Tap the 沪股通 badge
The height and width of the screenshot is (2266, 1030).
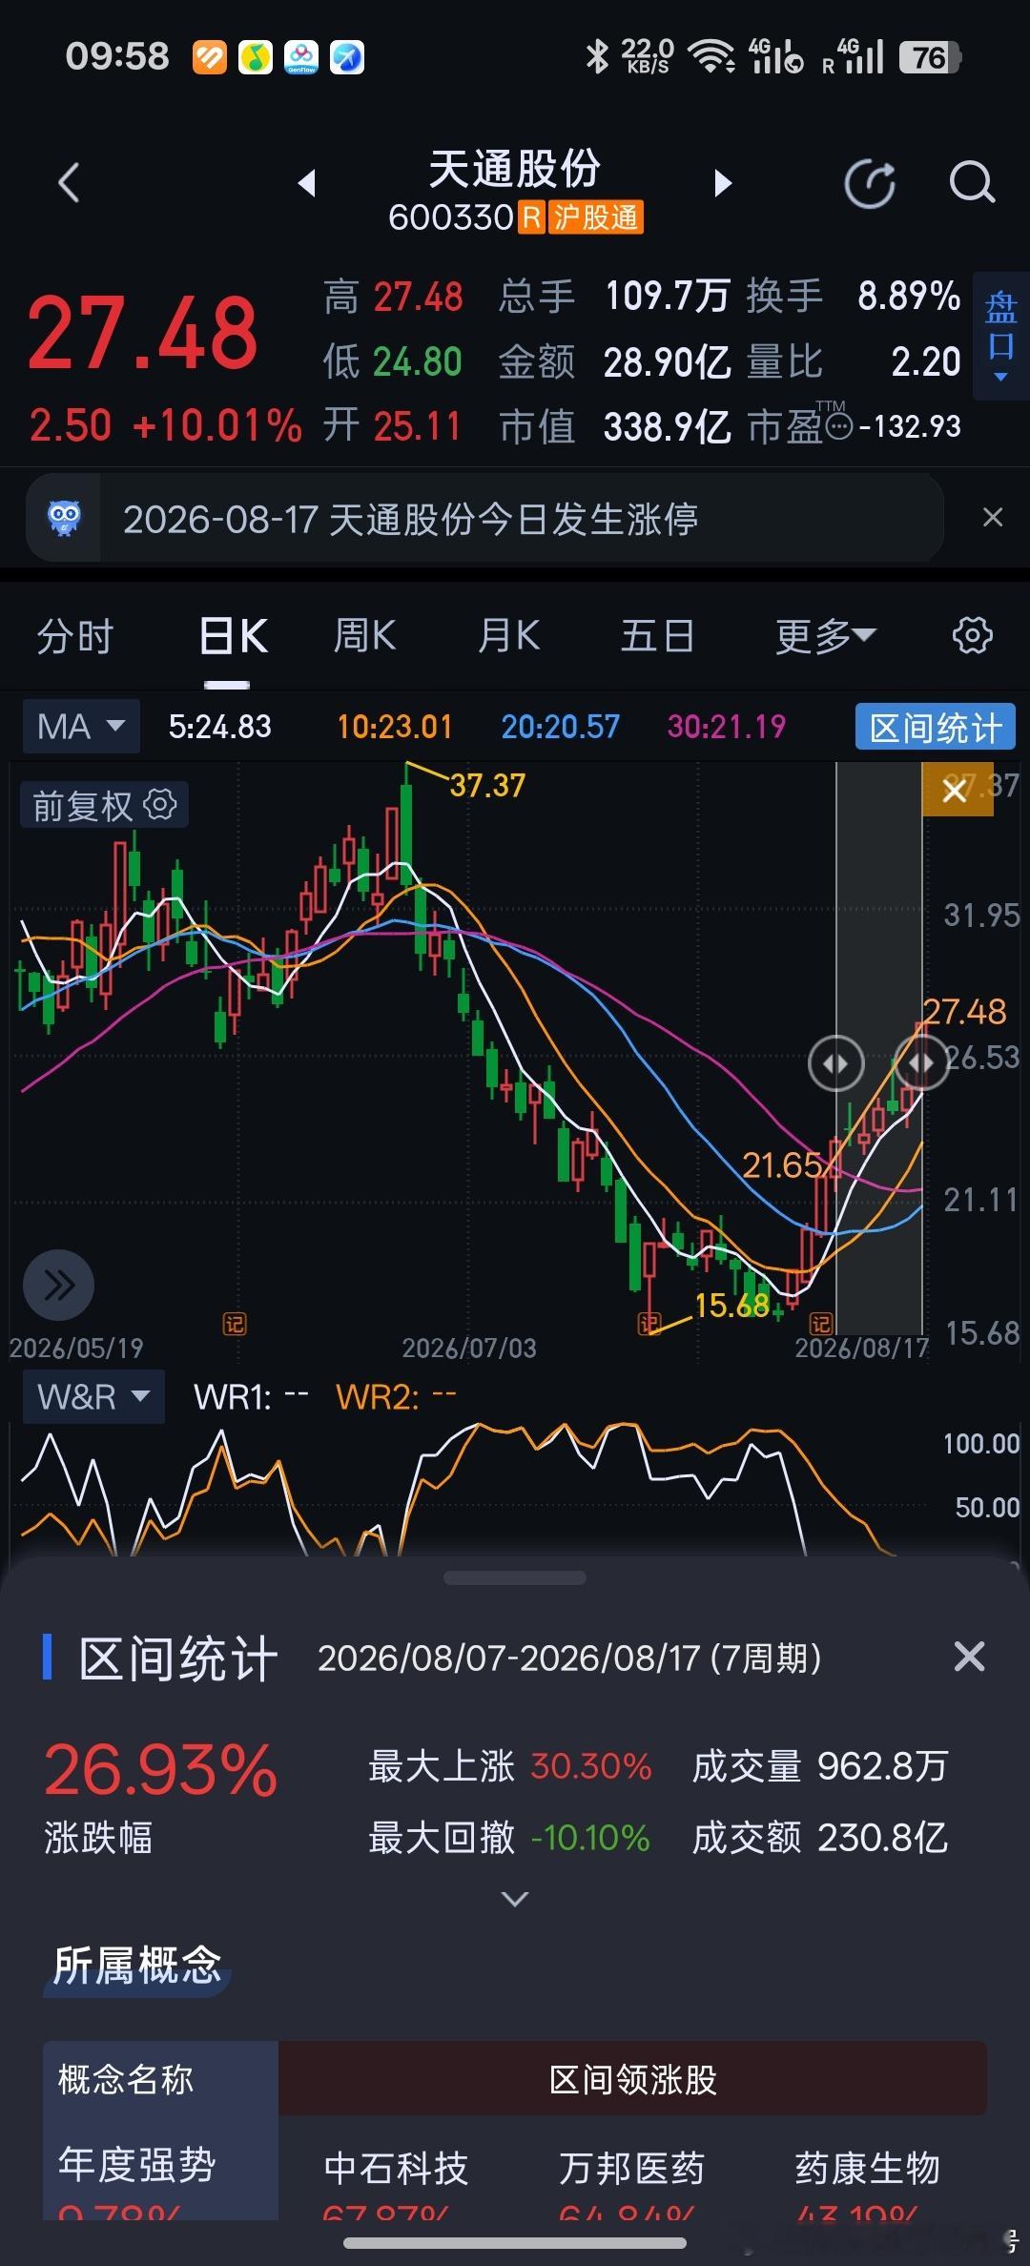coord(595,217)
